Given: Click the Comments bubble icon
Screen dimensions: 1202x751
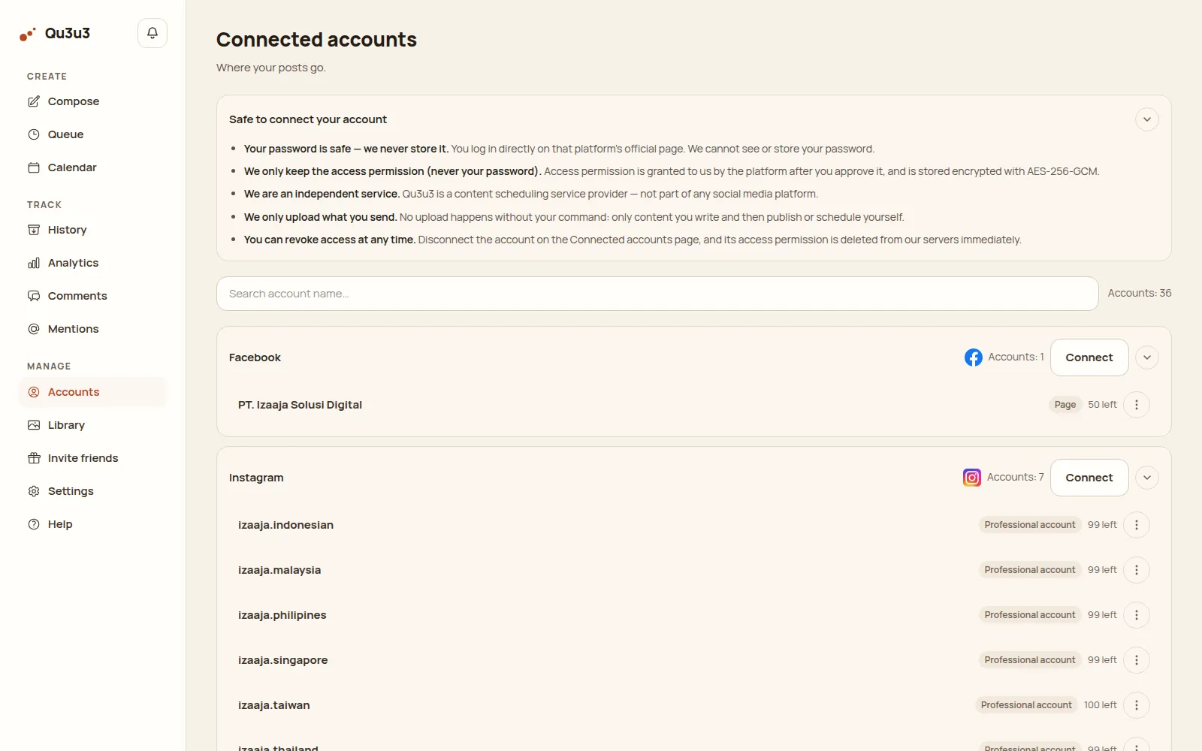Looking at the screenshot, I should [x=34, y=296].
